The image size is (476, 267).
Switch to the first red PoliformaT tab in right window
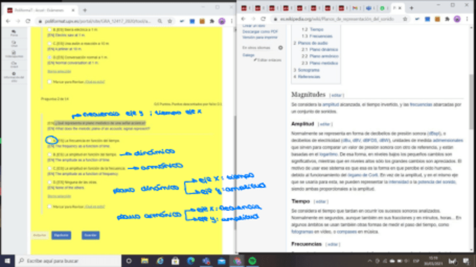point(245,8)
